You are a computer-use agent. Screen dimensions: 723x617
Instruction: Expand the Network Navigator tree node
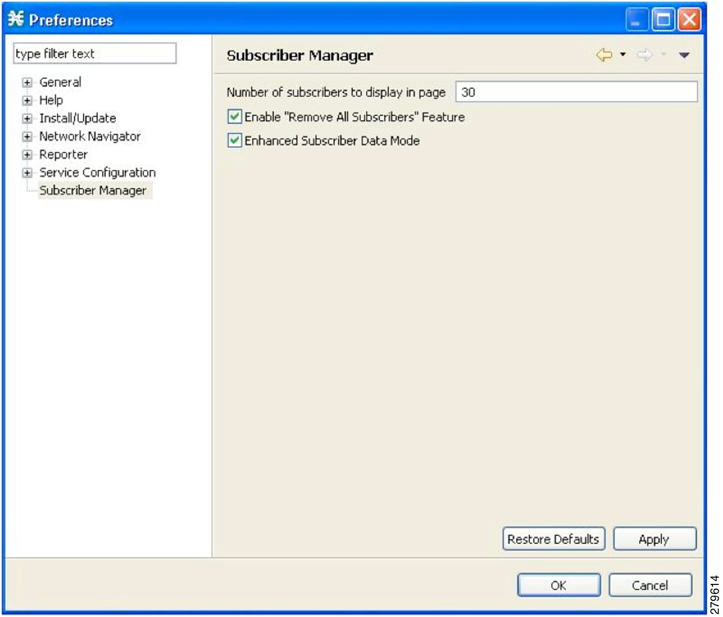(27, 136)
